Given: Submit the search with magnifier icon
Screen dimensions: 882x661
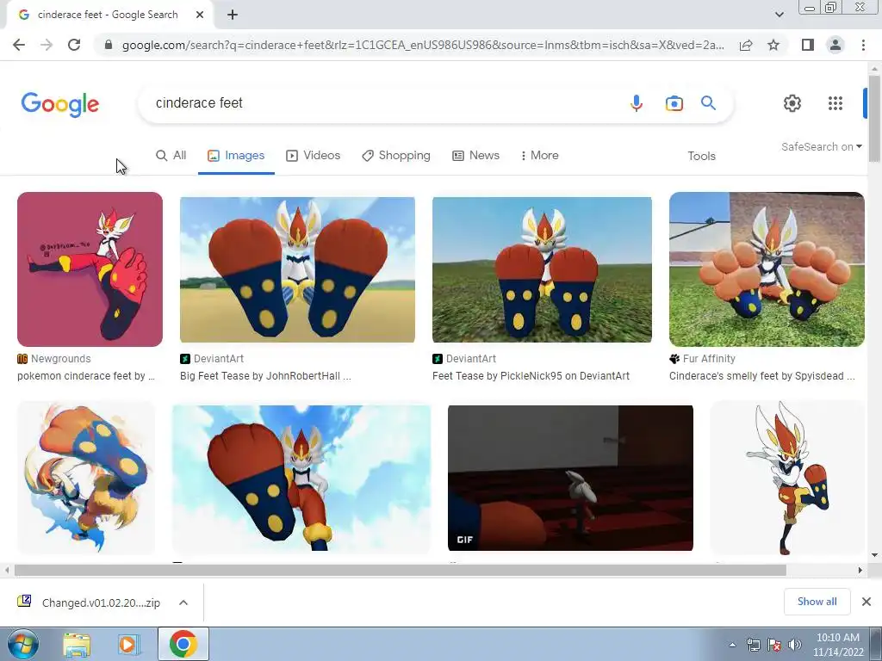Looking at the screenshot, I should point(708,103).
